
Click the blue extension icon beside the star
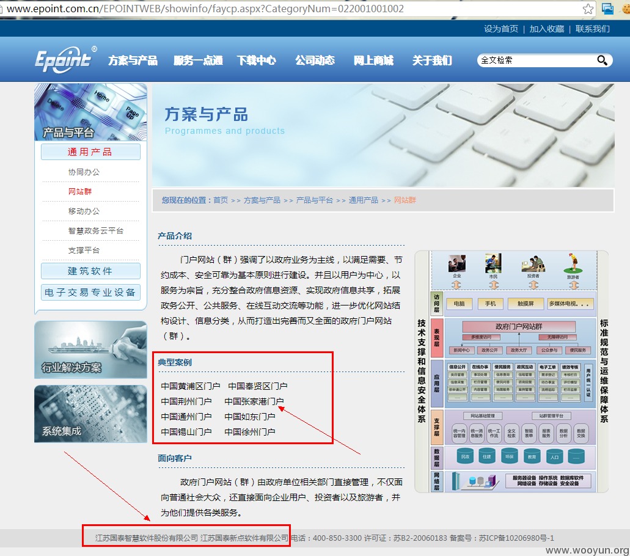click(607, 9)
